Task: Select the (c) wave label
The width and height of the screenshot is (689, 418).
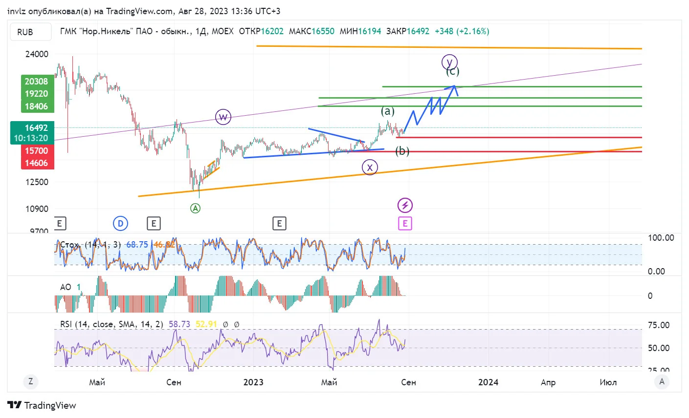Action: click(452, 71)
